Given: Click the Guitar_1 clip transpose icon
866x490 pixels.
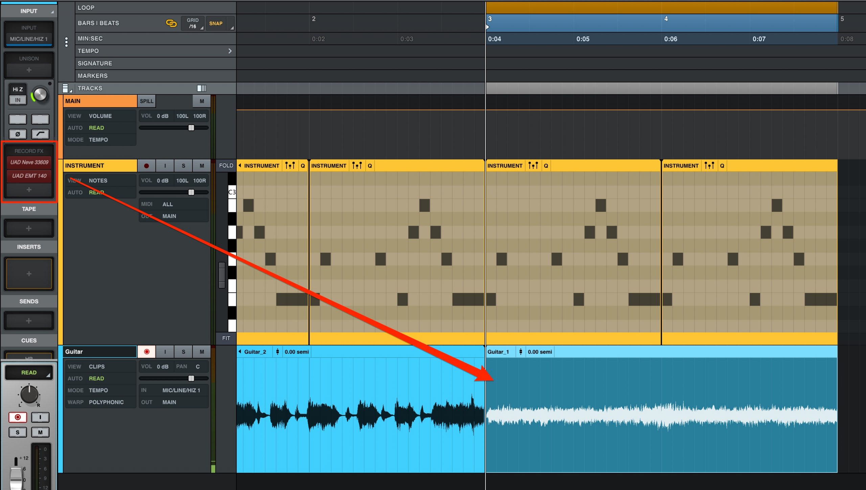Looking at the screenshot, I should tap(521, 352).
